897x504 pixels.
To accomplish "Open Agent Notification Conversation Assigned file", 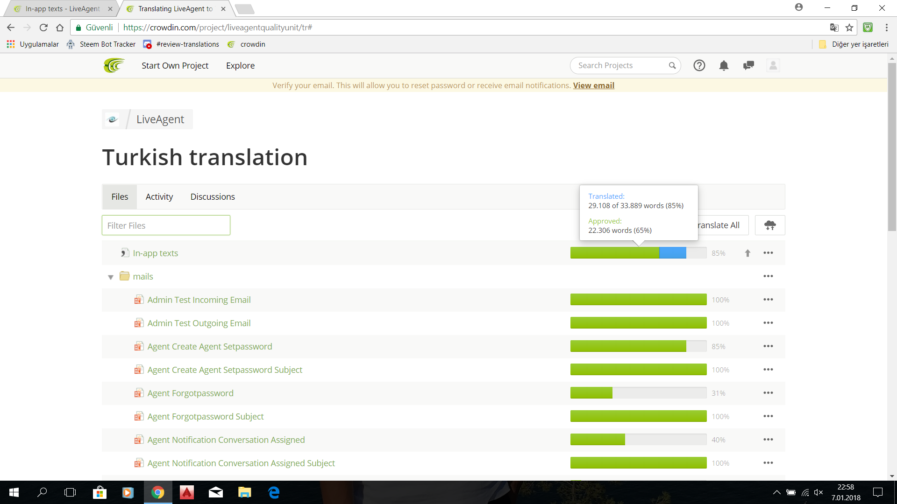I will [x=226, y=440].
